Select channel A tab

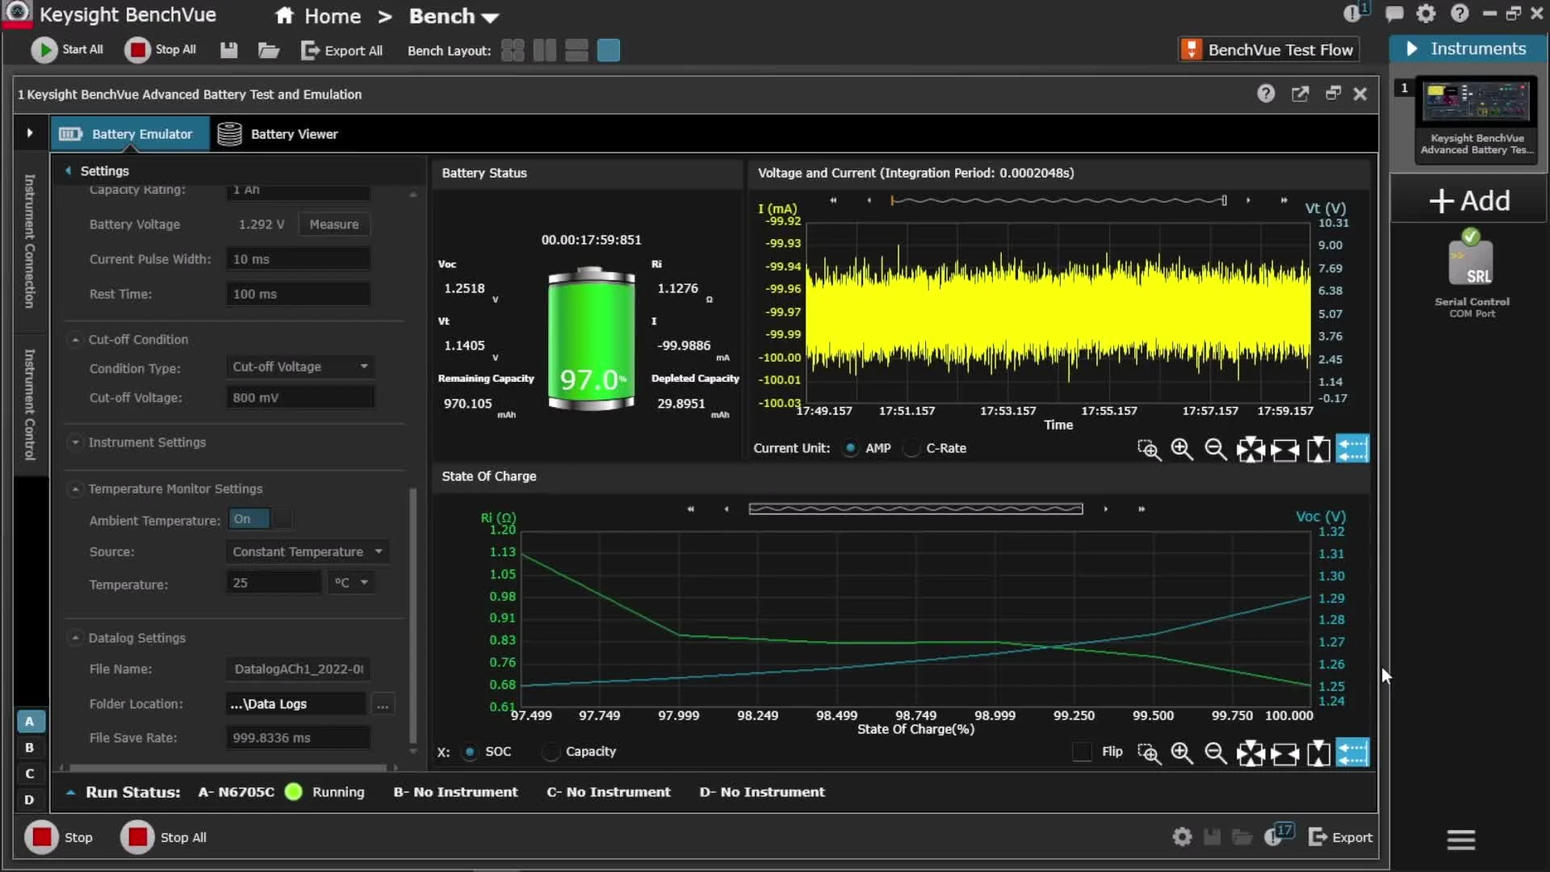coord(30,721)
